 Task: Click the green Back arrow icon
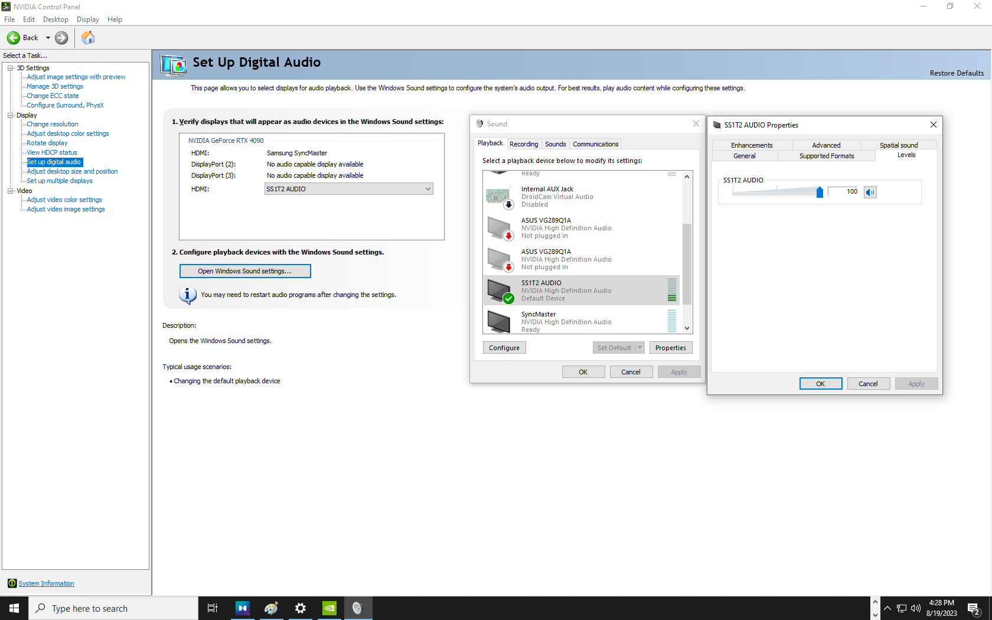(x=14, y=38)
